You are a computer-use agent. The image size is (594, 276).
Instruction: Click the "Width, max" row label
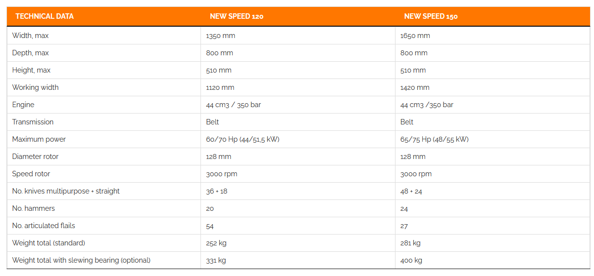(30, 36)
